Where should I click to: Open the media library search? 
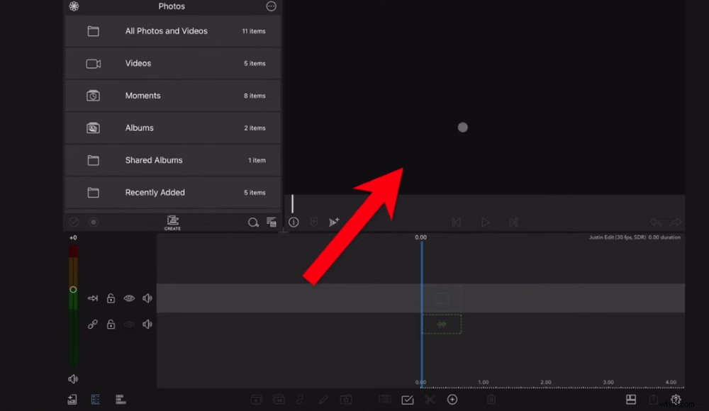point(253,222)
